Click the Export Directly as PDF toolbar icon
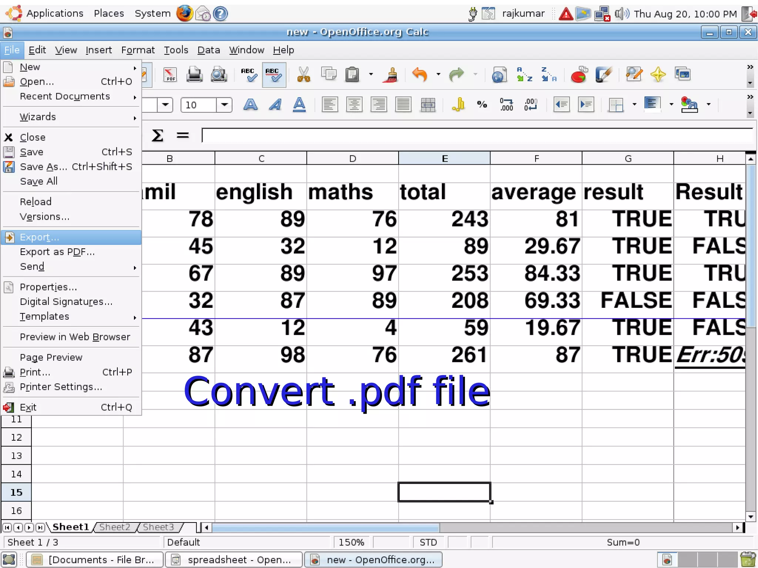Image resolution: width=758 pixels, height=568 pixels. (170, 75)
